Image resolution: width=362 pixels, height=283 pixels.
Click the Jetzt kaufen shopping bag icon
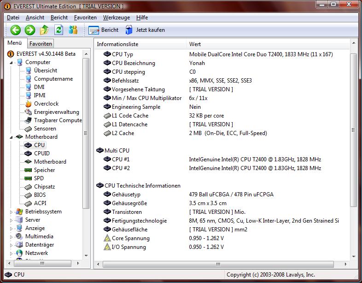tap(129, 30)
